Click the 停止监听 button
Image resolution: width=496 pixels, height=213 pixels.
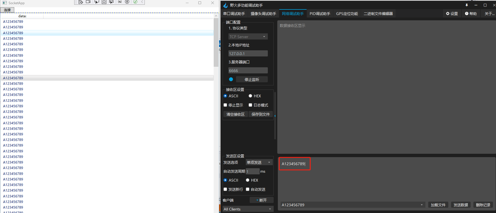coord(252,80)
